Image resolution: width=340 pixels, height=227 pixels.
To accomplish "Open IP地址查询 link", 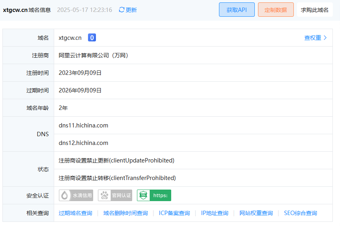I will 215,213.
